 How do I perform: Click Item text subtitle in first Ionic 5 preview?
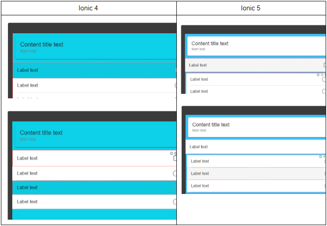pyautogui.click(x=198, y=49)
